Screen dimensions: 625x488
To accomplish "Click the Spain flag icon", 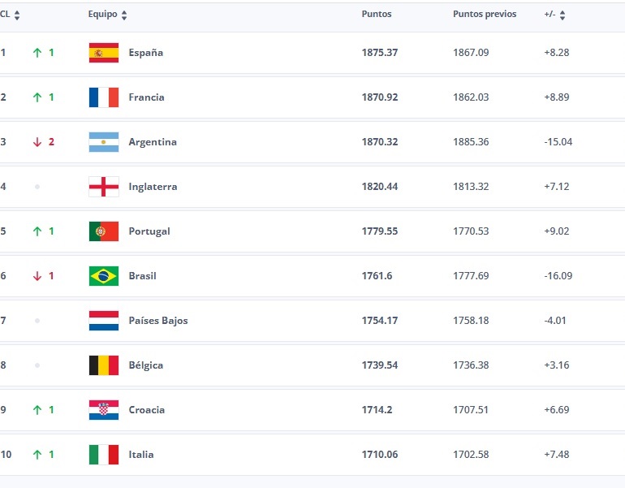I will [103, 53].
